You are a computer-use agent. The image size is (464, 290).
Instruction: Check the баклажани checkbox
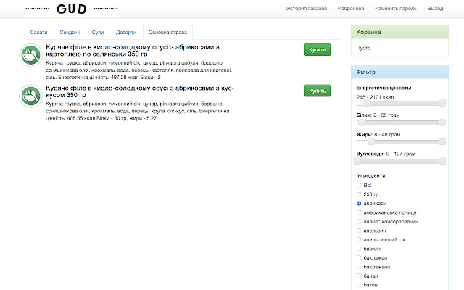(x=359, y=267)
